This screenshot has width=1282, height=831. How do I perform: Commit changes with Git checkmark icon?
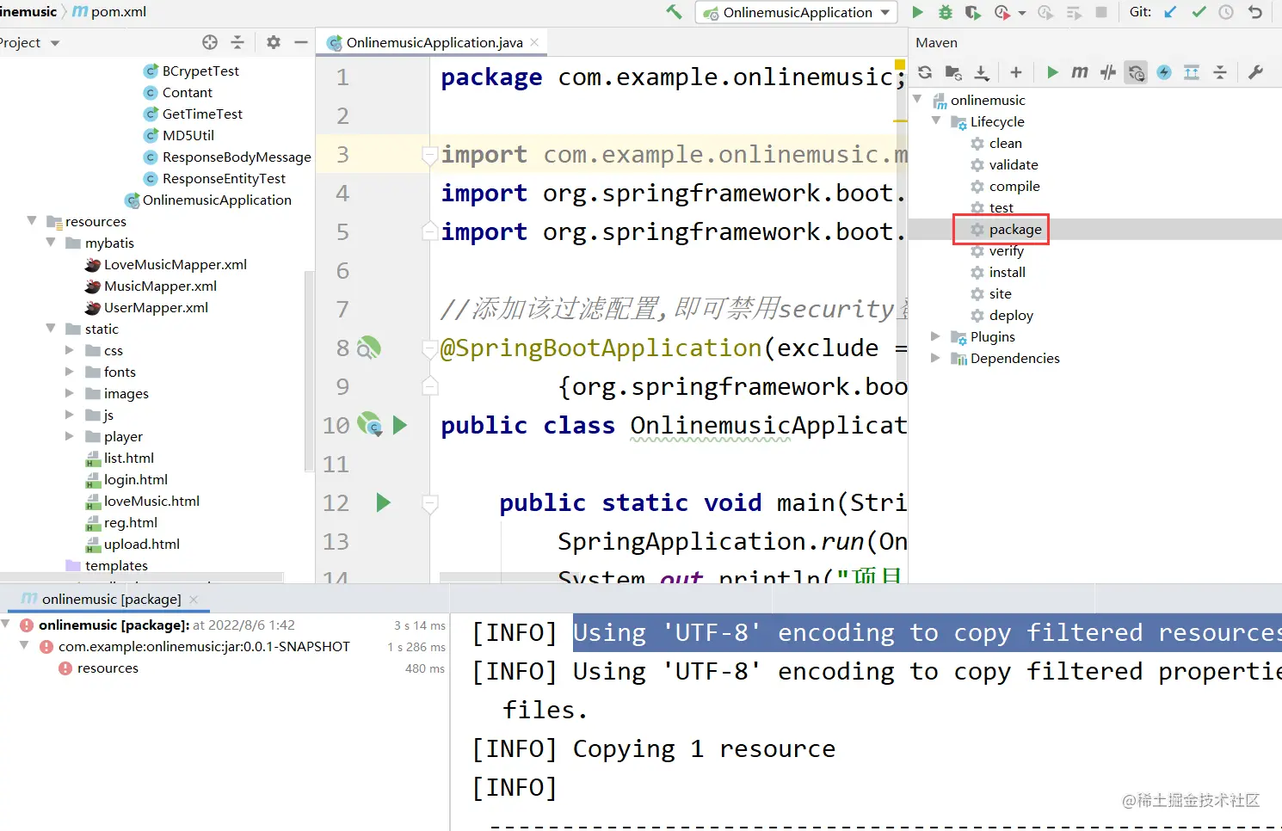[x=1199, y=12]
